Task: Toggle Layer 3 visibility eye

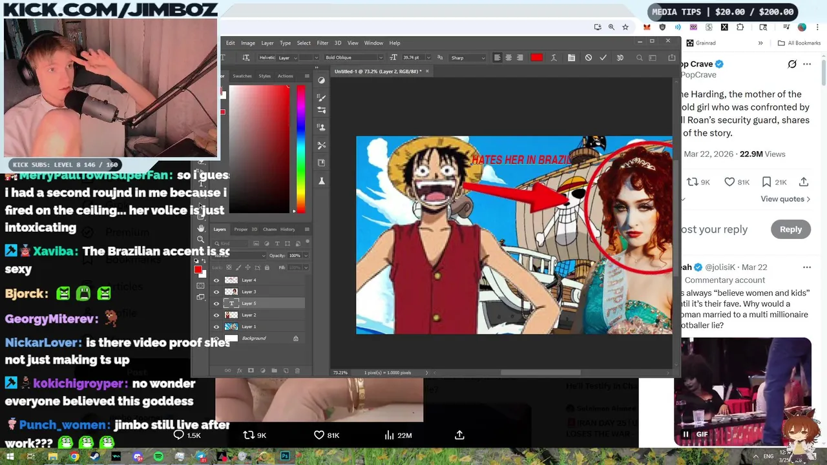Action: [x=216, y=292]
